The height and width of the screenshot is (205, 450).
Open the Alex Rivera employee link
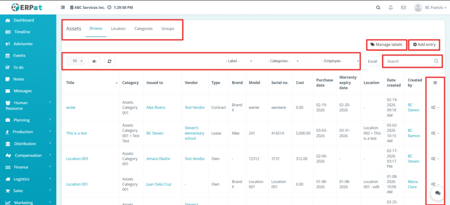(x=156, y=108)
